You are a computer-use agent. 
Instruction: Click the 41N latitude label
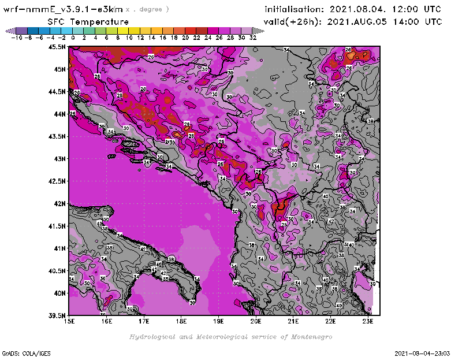coord(60,248)
